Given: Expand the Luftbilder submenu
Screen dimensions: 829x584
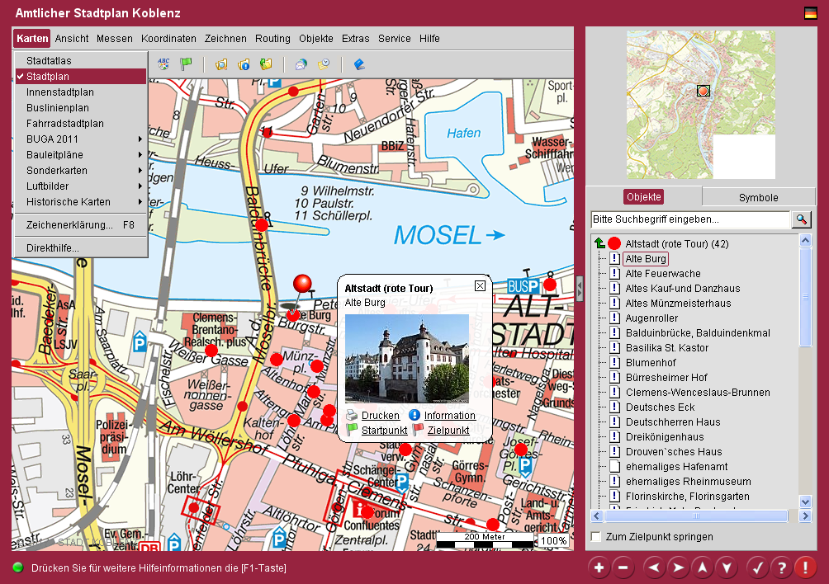Looking at the screenshot, I should pos(80,186).
